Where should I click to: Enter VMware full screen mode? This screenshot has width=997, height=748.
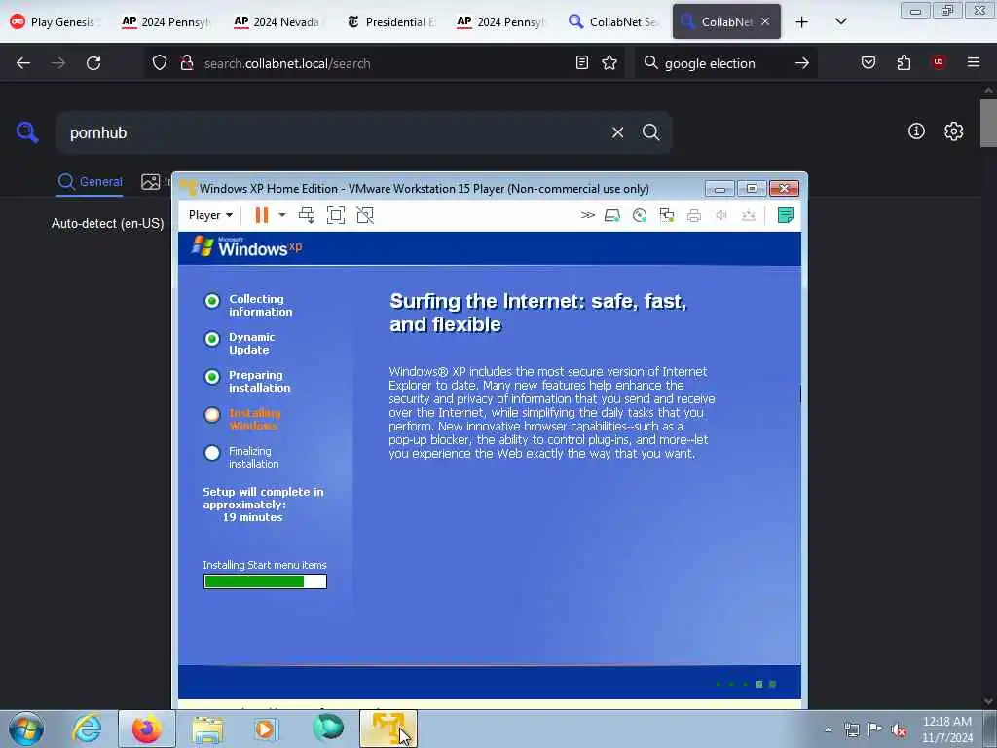tap(336, 215)
